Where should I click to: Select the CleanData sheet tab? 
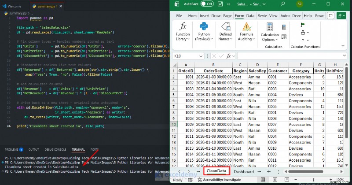click(216, 171)
